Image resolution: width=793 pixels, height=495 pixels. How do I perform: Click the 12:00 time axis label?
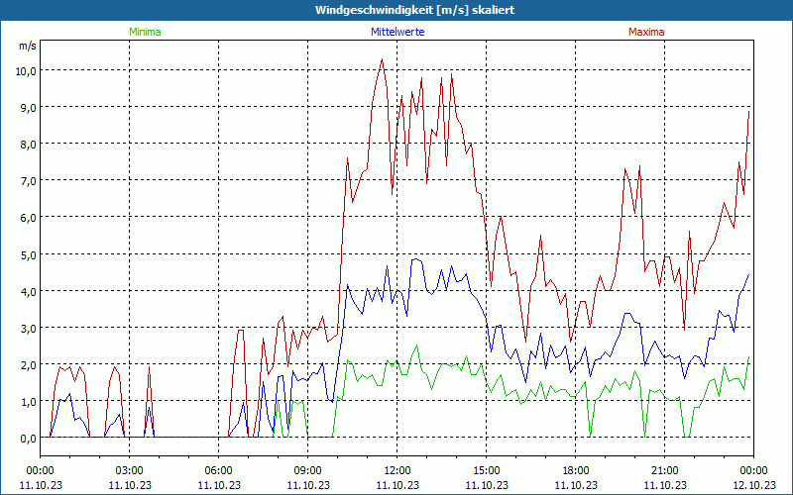[x=397, y=471]
